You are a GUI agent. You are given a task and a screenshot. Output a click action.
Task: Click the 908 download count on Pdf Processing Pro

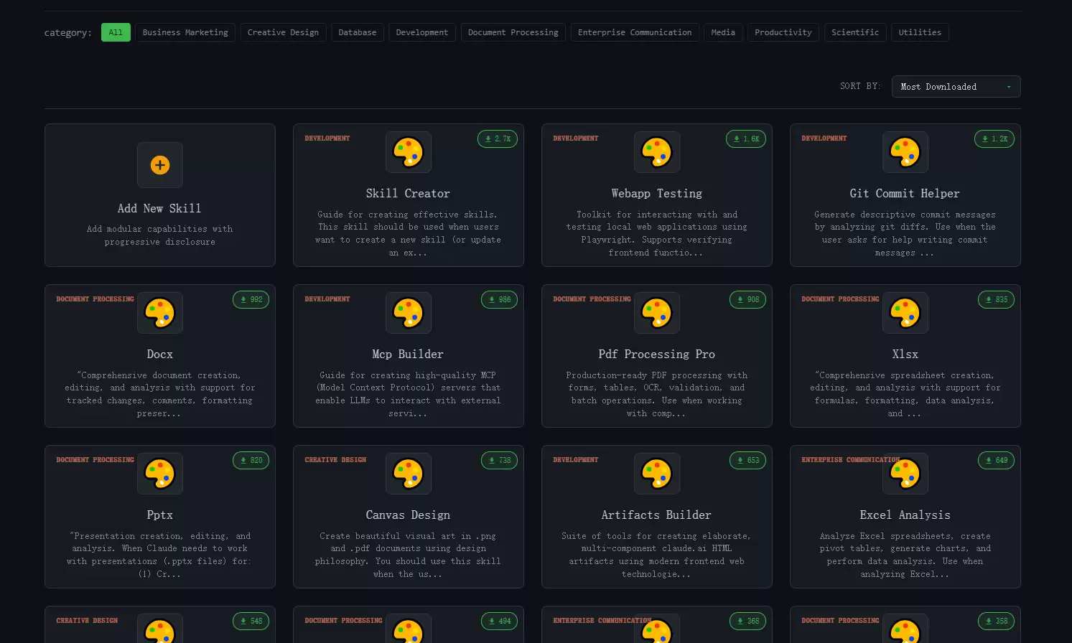click(747, 300)
